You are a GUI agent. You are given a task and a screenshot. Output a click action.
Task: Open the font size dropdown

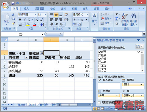45,15
